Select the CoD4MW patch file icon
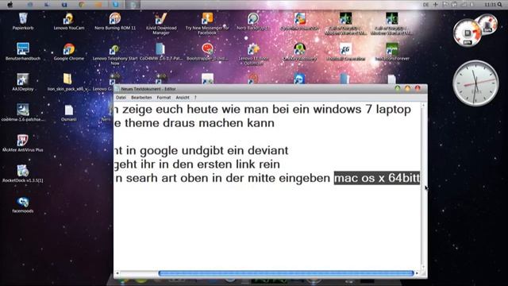The height and width of the screenshot is (286, 508). (161, 52)
